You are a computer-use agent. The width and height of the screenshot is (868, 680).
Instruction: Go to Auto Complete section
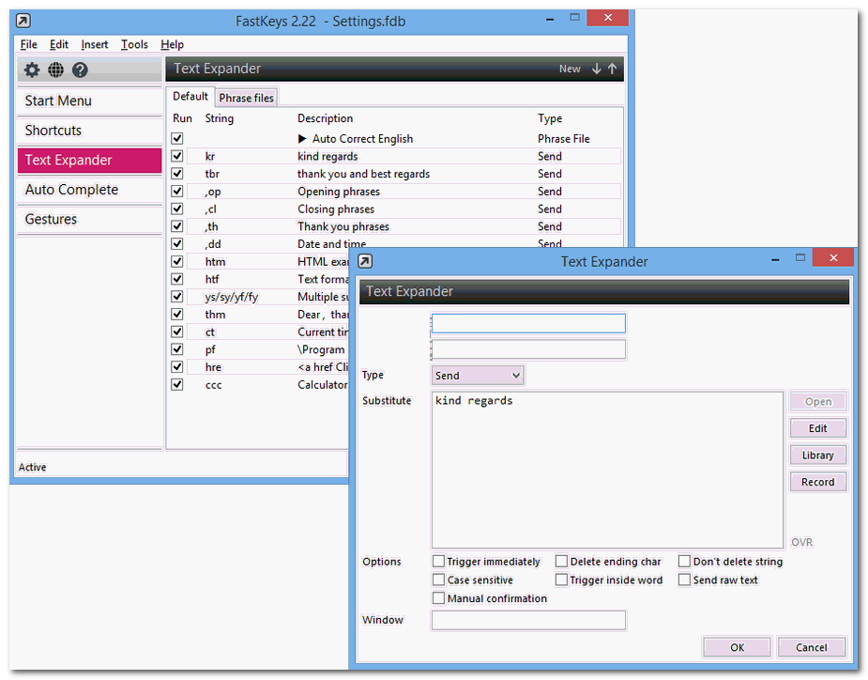(x=90, y=190)
